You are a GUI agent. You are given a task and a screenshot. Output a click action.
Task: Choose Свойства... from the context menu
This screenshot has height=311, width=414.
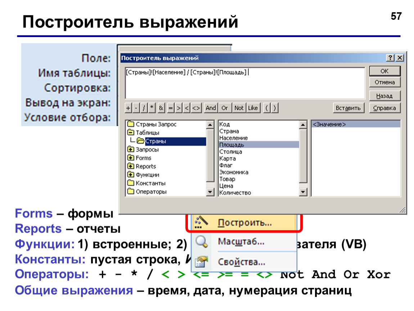(x=244, y=262)
